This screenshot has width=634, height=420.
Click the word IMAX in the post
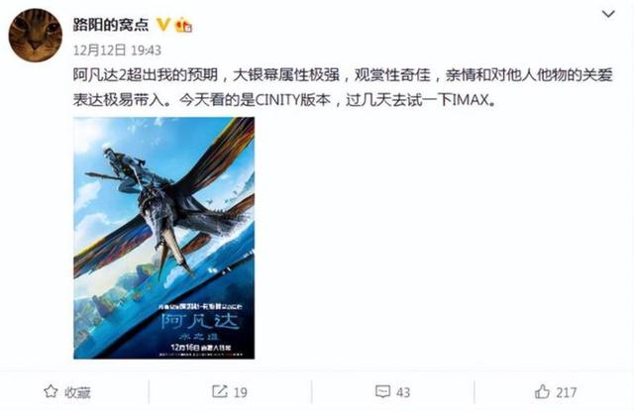coord(470,100)
